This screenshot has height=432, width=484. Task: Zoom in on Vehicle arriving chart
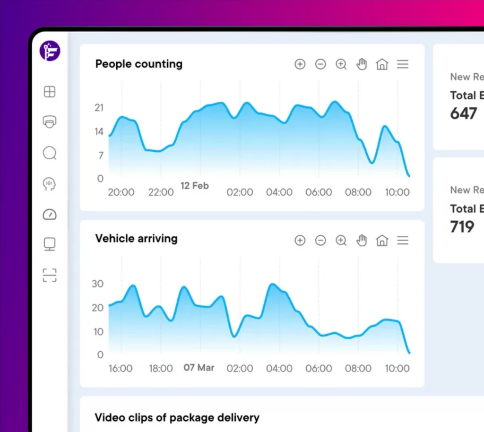(x=300, y=241)
